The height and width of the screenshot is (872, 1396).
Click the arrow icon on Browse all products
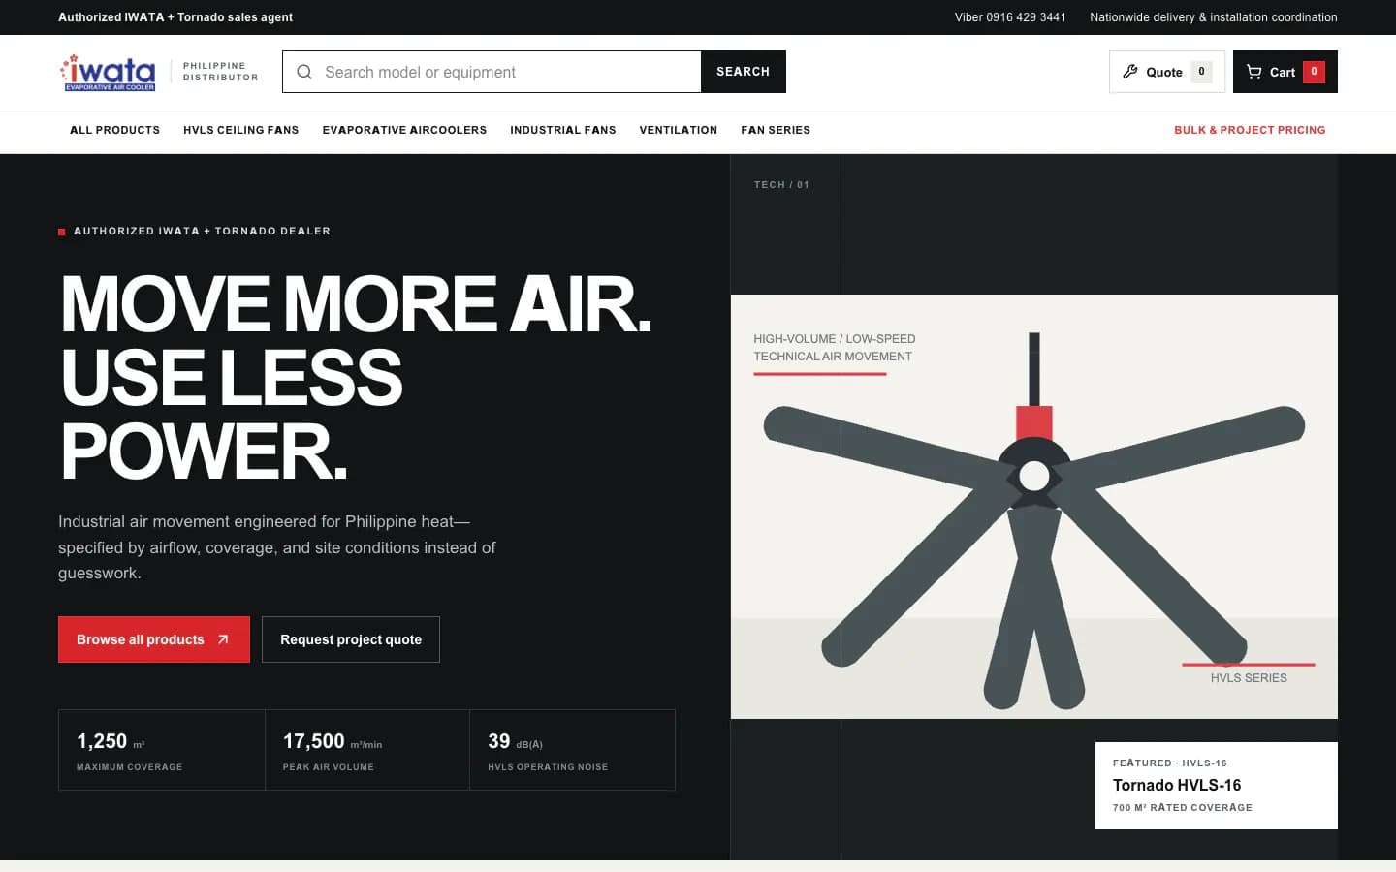pyautogui.click(x=223, y=639)
